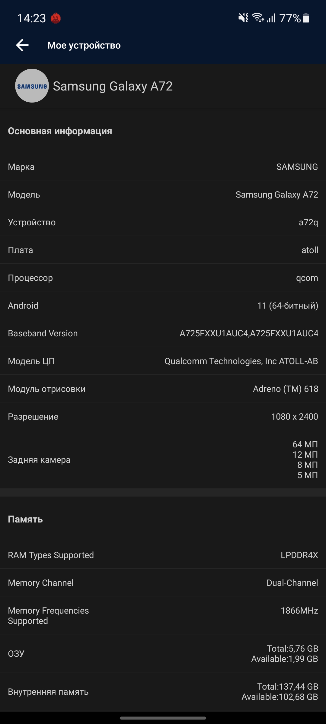Tap the ОЗУ memory row

pos(163,653)
